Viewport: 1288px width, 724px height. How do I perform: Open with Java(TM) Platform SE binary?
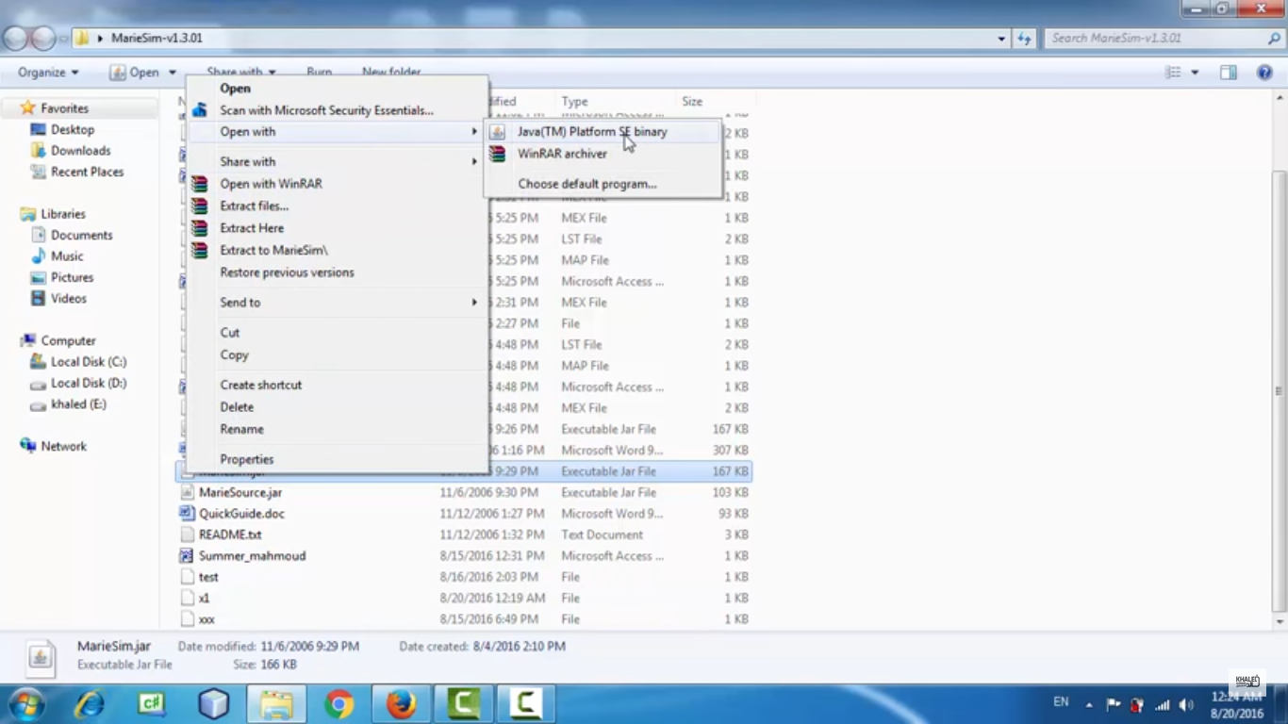click(592, 132)
